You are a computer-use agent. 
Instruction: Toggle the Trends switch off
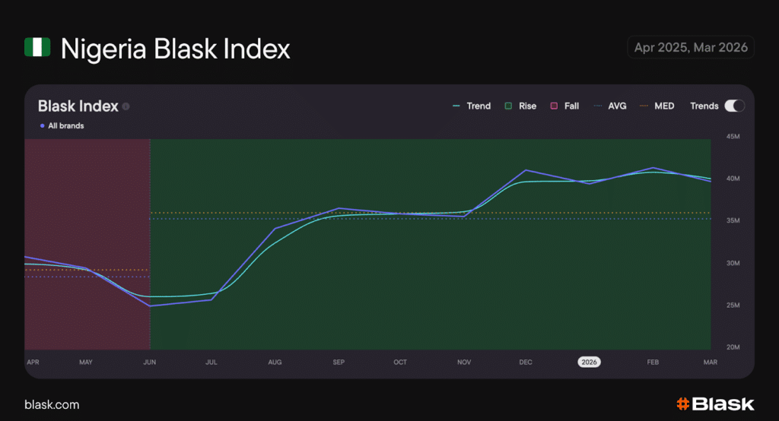pyautogui.click(x=734, y=106)
